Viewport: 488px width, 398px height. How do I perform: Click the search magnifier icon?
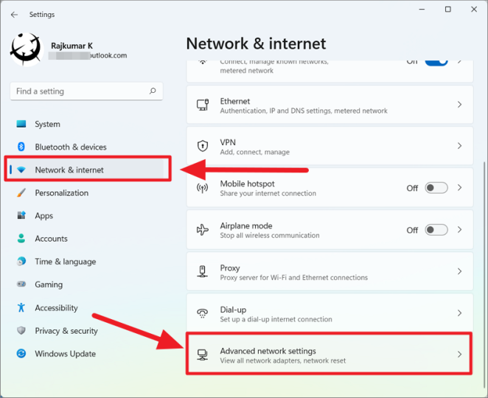tap(153, 91)
